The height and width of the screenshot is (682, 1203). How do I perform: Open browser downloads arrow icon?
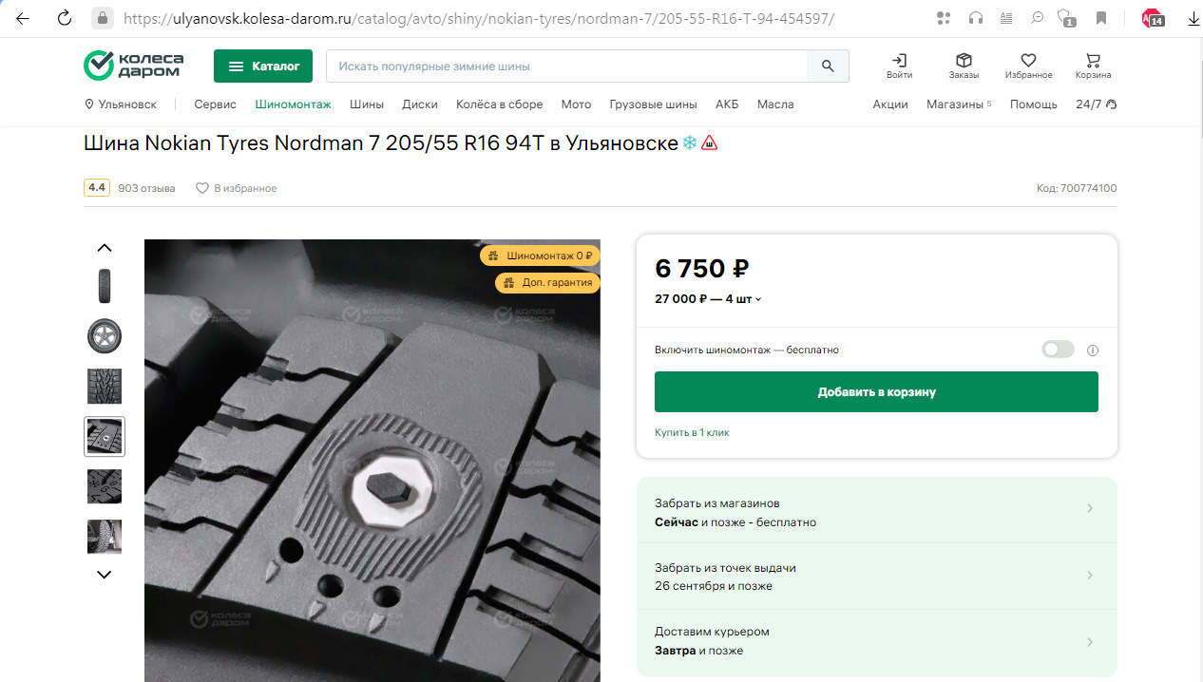pyautogui.click(x=1193, y=18)
